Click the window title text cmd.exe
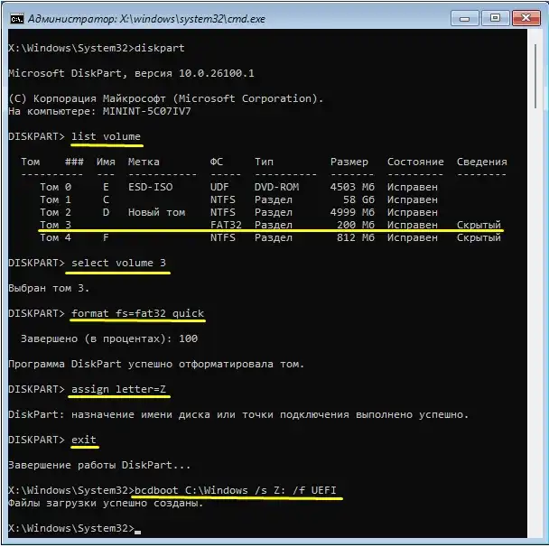The width and height of the screenshot is (549, 547). pos(146,19)
